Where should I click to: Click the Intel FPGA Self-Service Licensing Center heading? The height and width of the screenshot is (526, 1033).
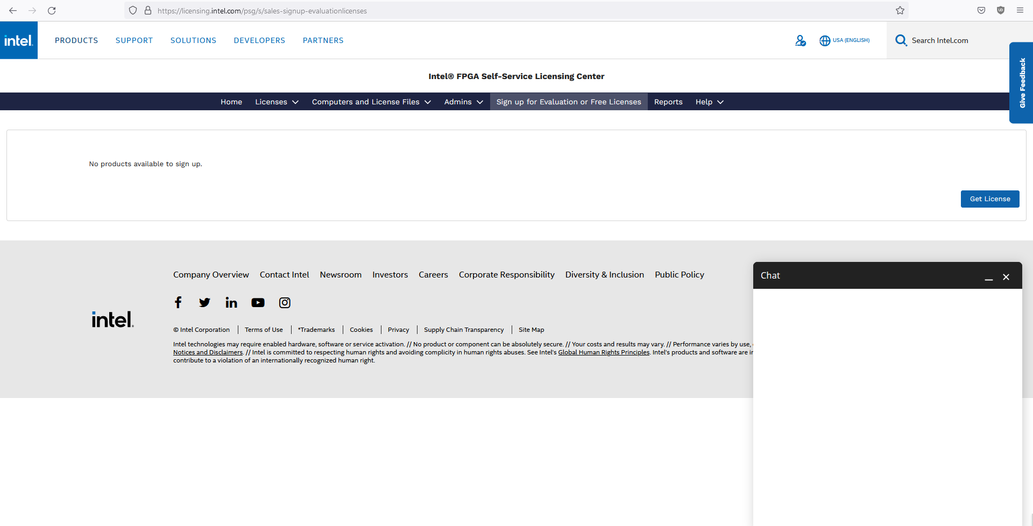[516, 76]
